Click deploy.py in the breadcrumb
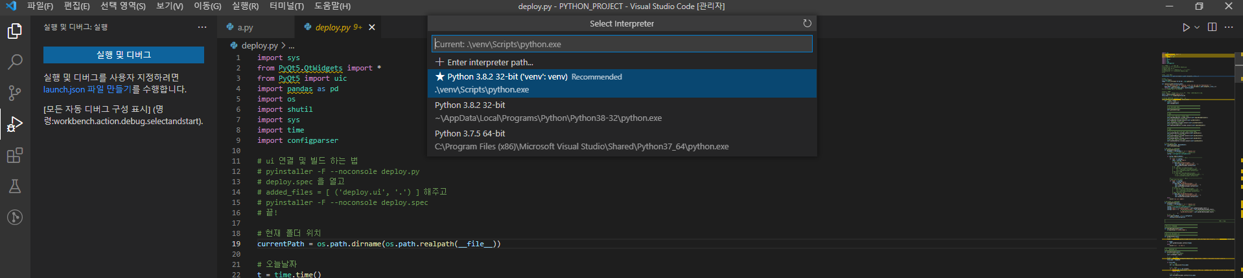 [x=259, y=45]
